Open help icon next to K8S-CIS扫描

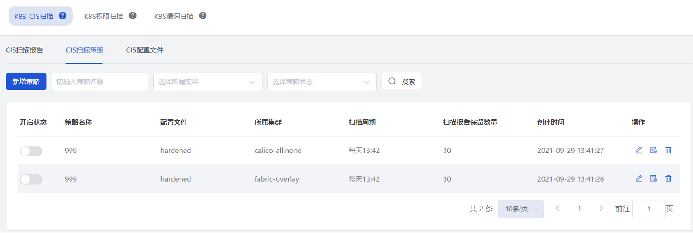[x=62, y=15]
